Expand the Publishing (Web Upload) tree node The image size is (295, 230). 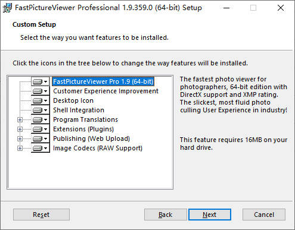(x=20, y=138)
